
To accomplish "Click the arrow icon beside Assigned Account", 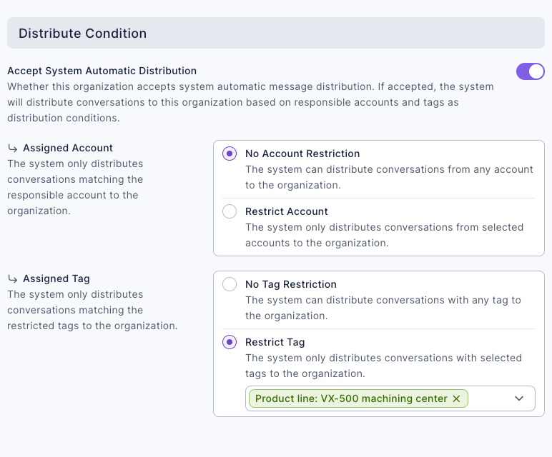I will pyautogui.click(x=13, y=149).
